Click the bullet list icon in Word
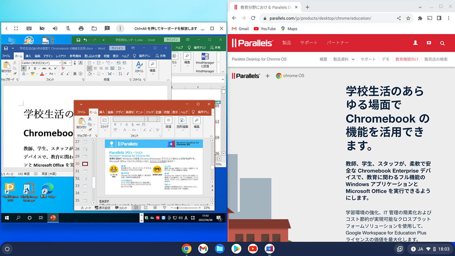The image size is (455, 256). 90,63
